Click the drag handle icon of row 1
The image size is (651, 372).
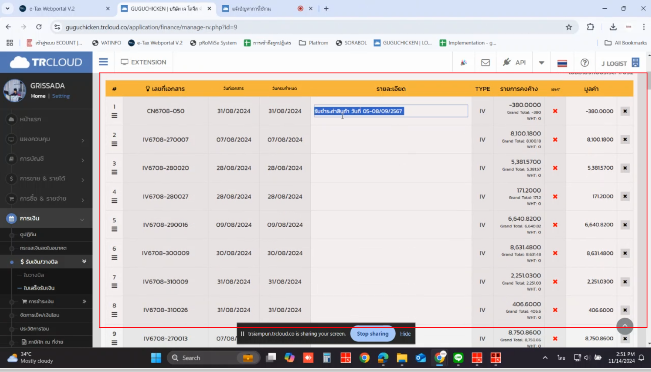[114, 116]
